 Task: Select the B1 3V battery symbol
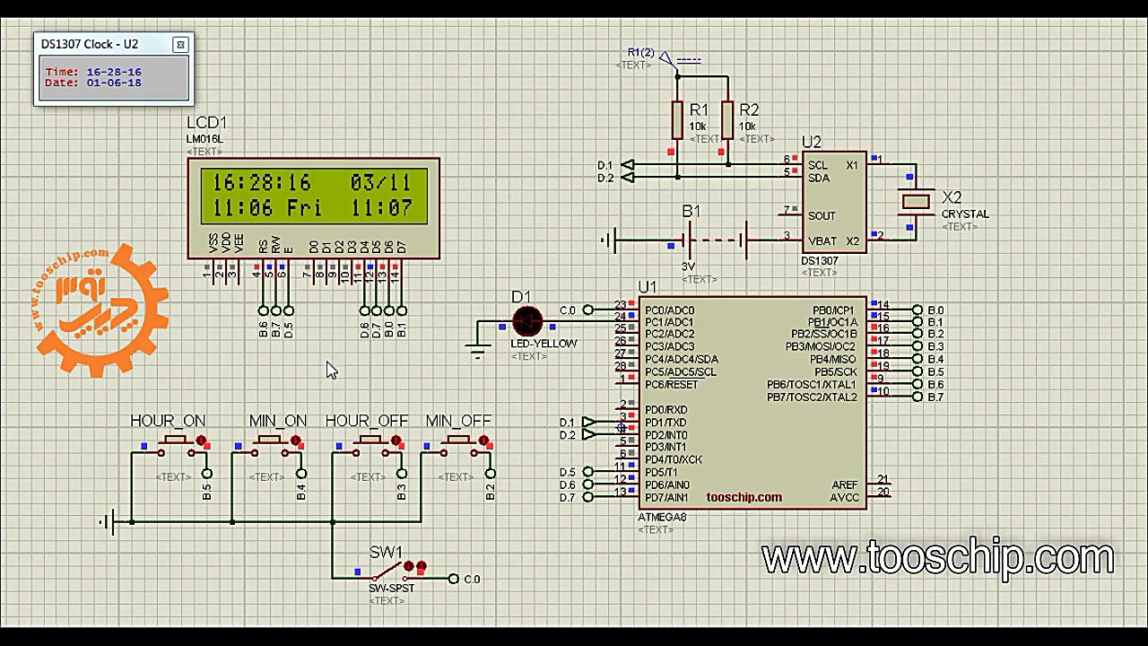[x=714, y=240]
